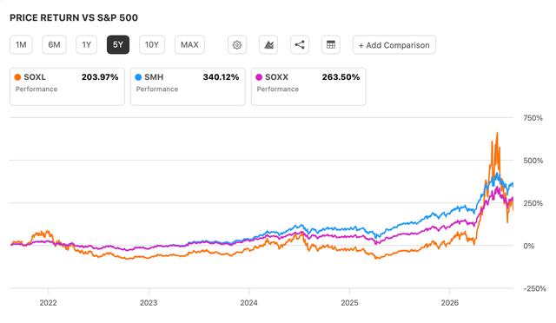Viewport: 556px width, 323px height.
Task: Toggle the SOXL performance card
Action: click(67, 87)
